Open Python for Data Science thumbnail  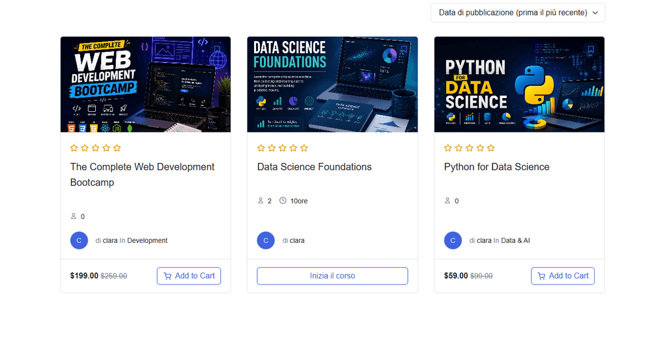tap(519, 84)
